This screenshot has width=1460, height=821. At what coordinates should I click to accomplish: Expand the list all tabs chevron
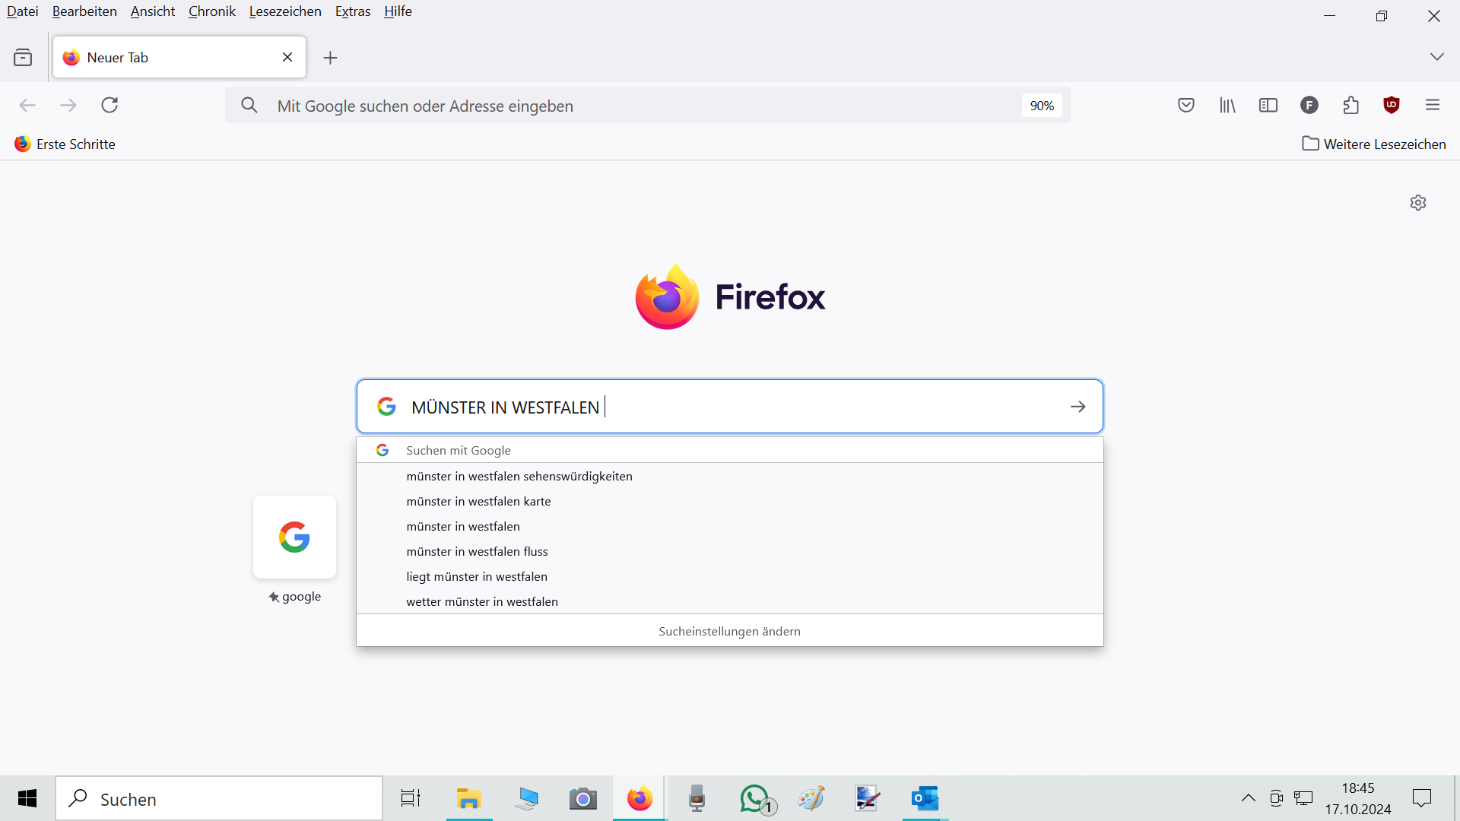(1436, 57)
